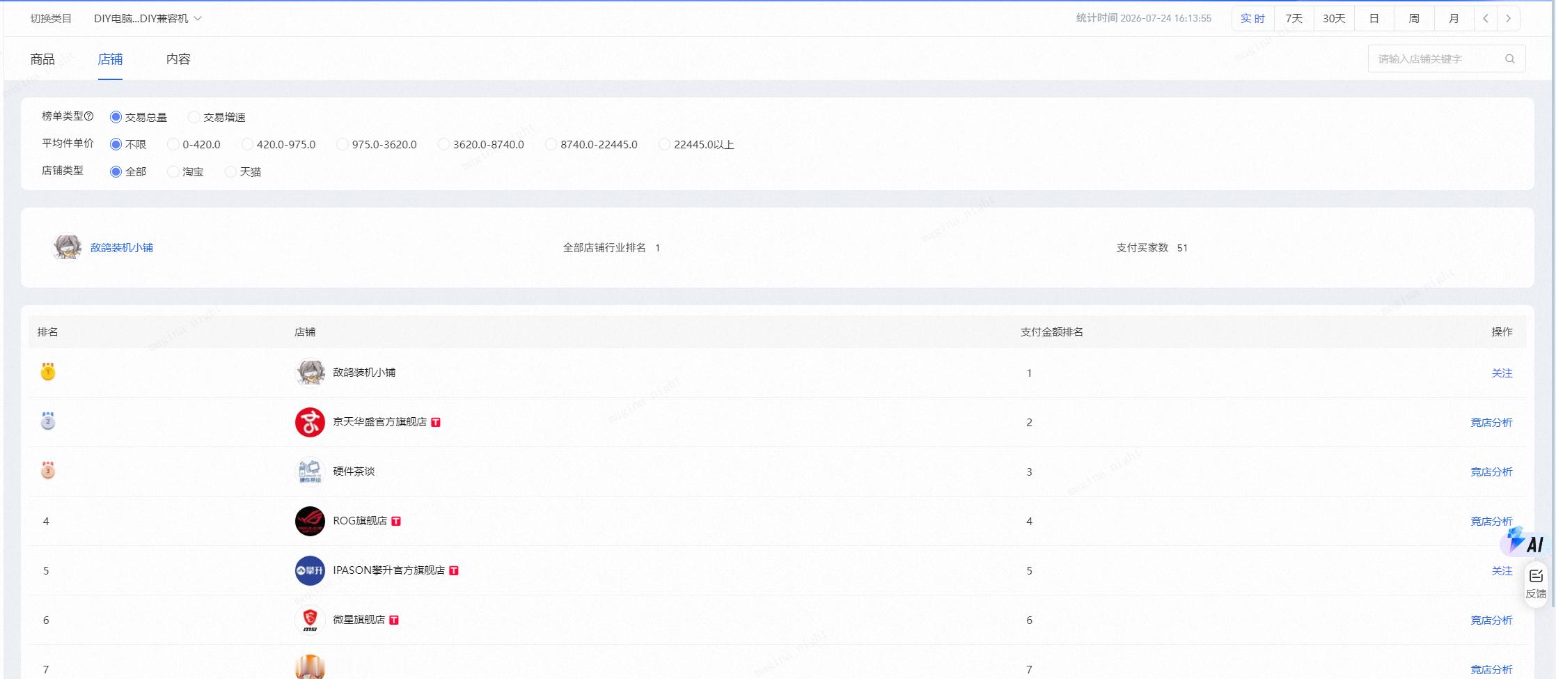This screenshot has height=679, width=1556.
Task: Click the 硬件茶谈 store name
Action: click(354, 471)
